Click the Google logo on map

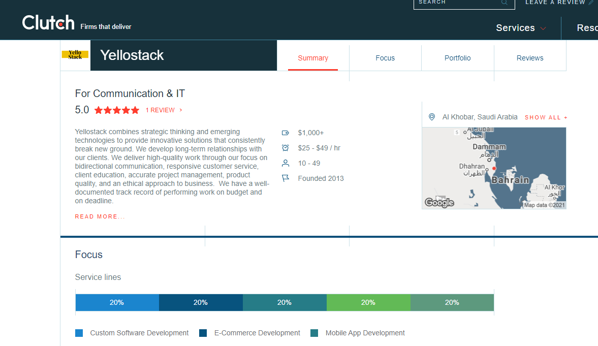pyautogui.click(x=439, y=202)
